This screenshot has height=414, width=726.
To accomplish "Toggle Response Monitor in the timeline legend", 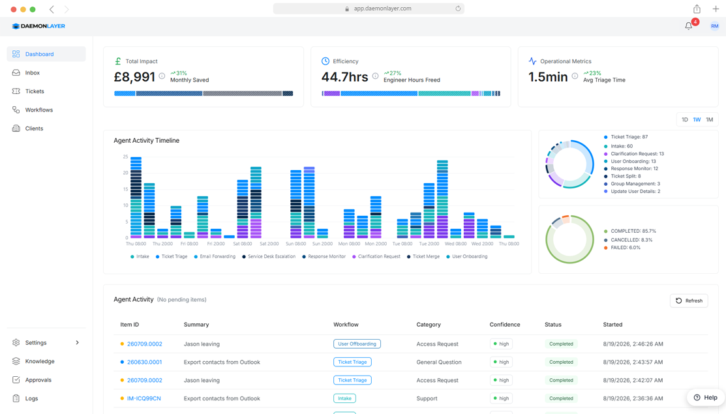I will (x=324, y=256).
